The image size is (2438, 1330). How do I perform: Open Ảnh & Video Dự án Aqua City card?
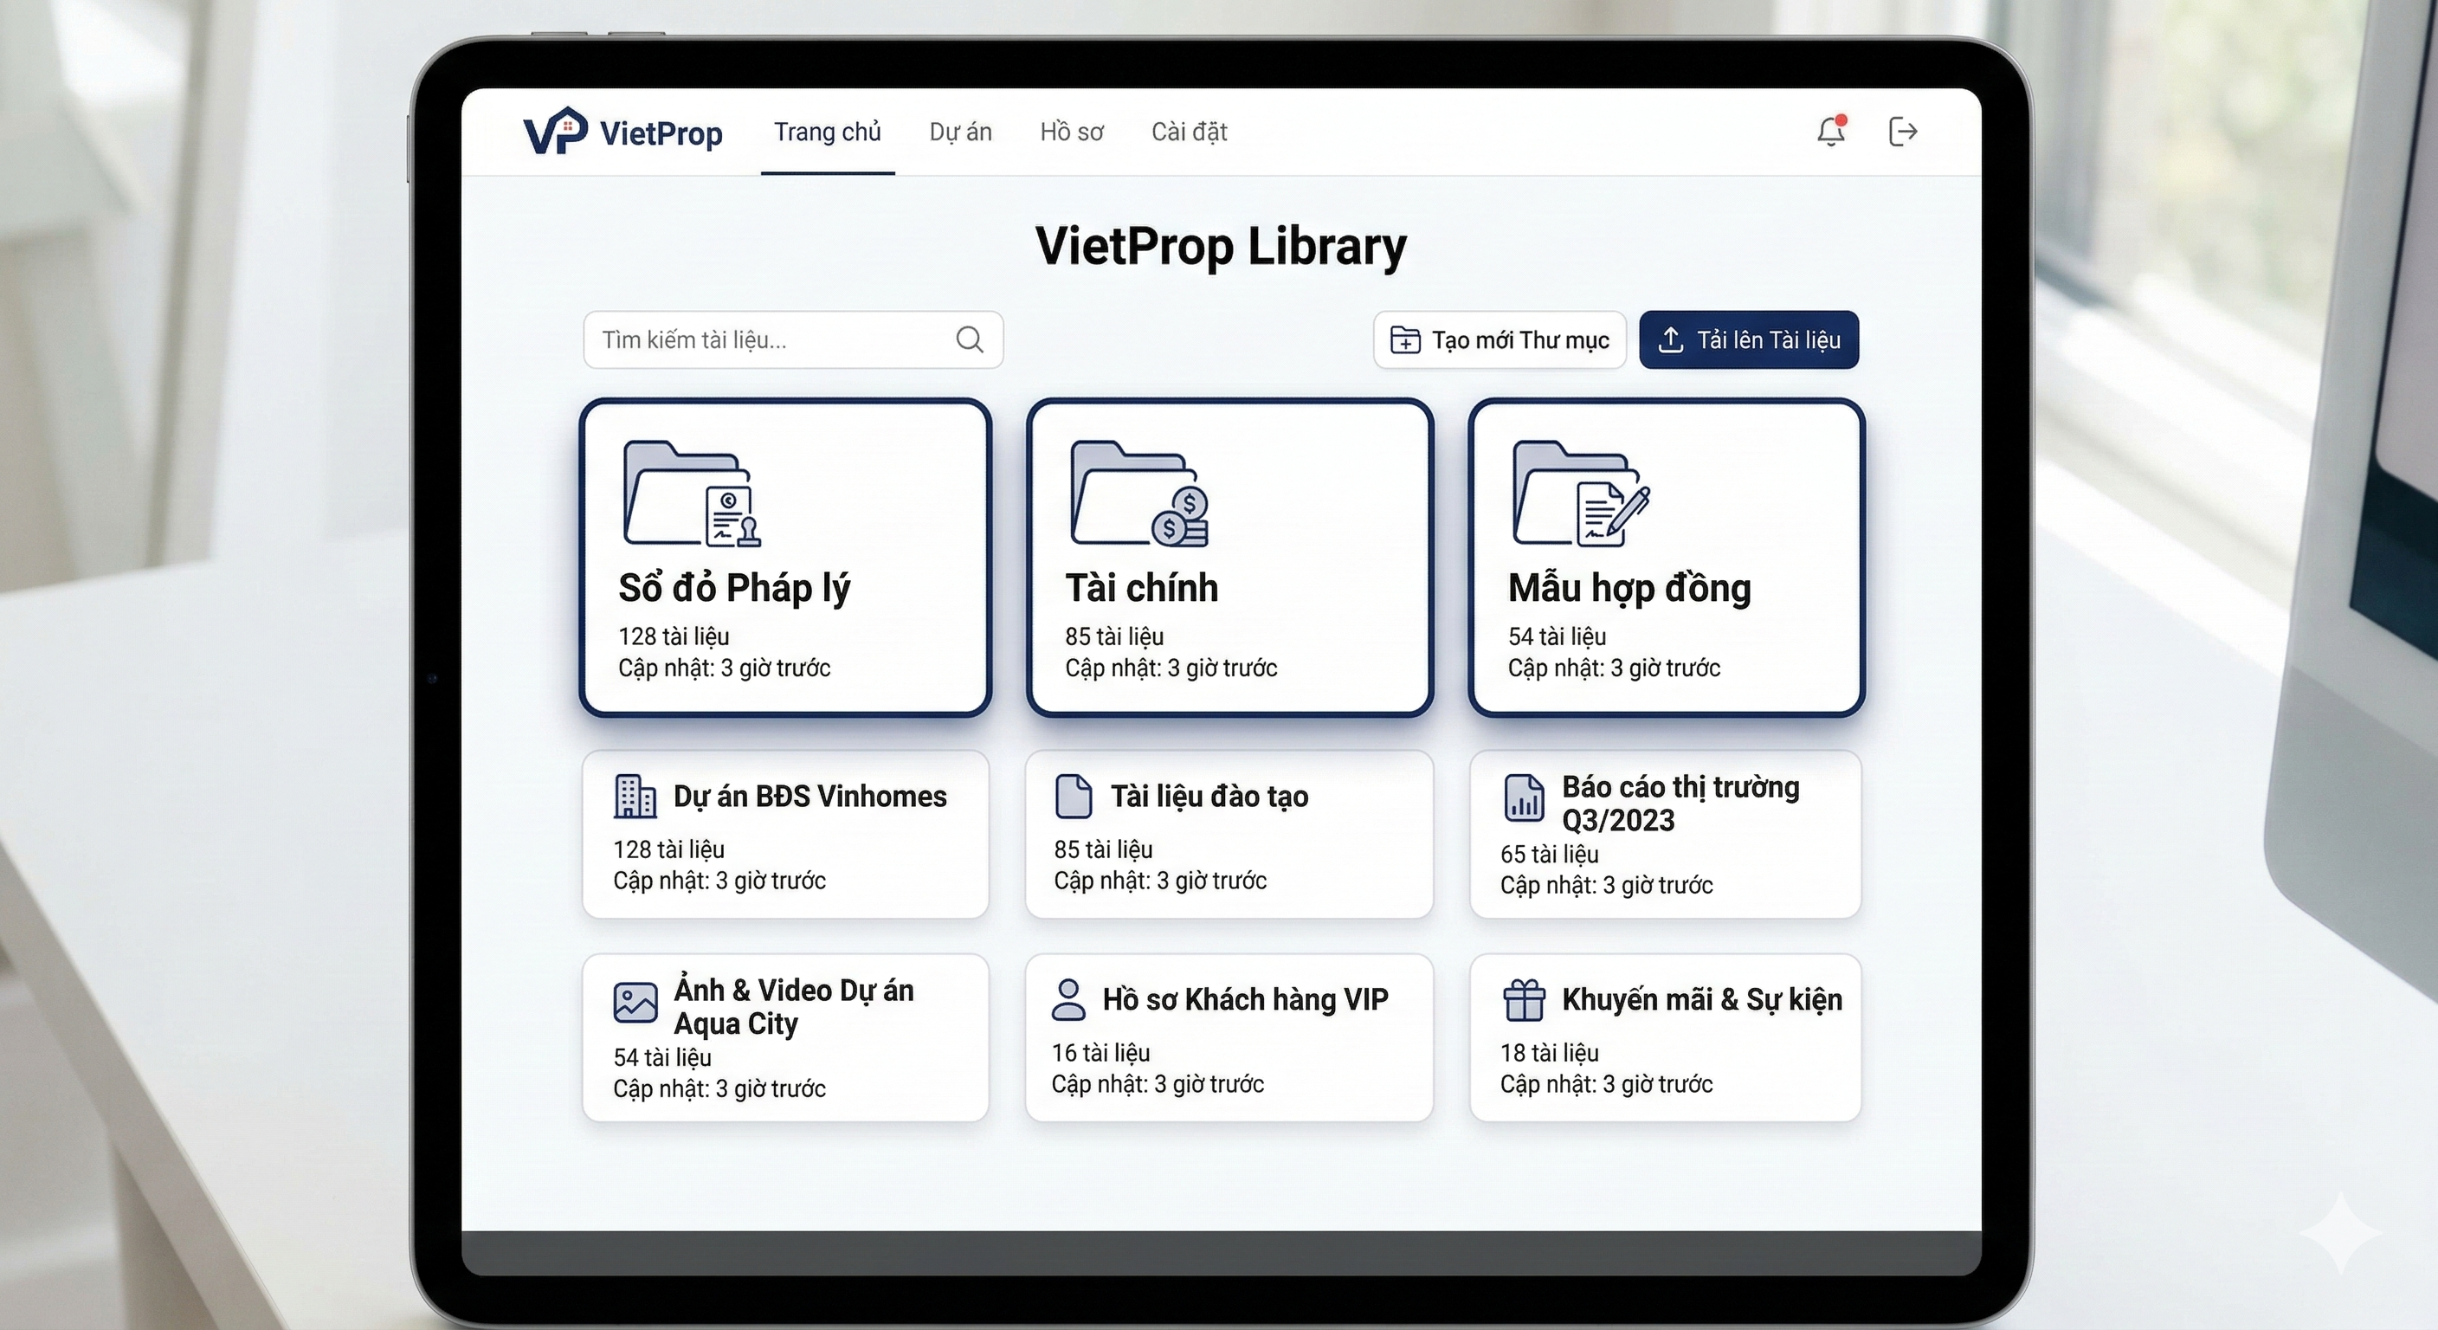[785, 1038]
